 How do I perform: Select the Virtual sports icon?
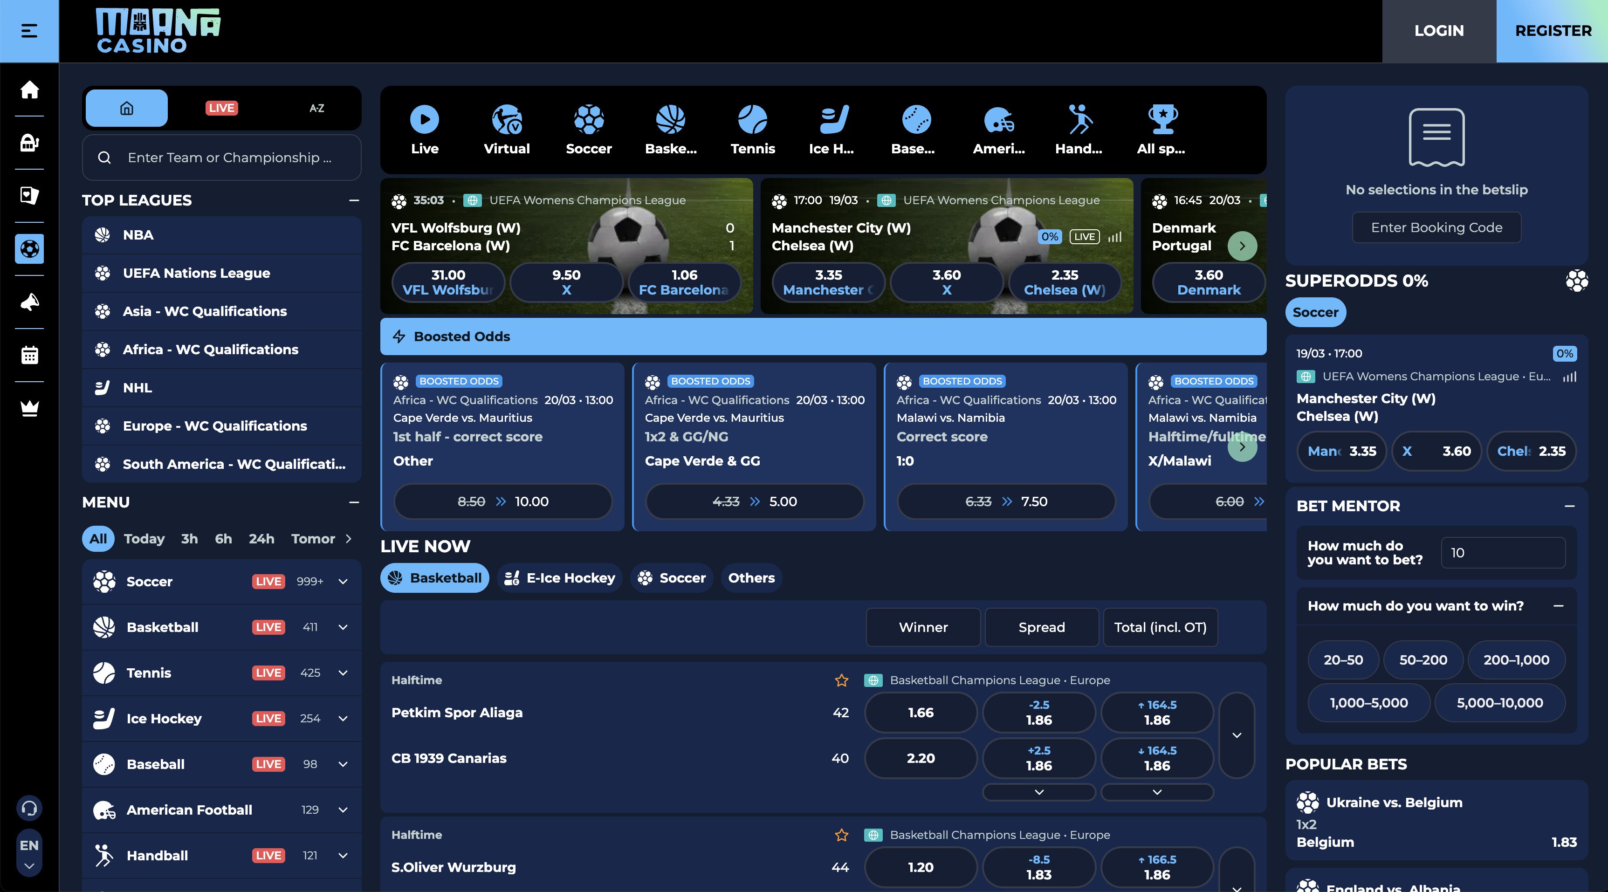(x=507, y=129)
